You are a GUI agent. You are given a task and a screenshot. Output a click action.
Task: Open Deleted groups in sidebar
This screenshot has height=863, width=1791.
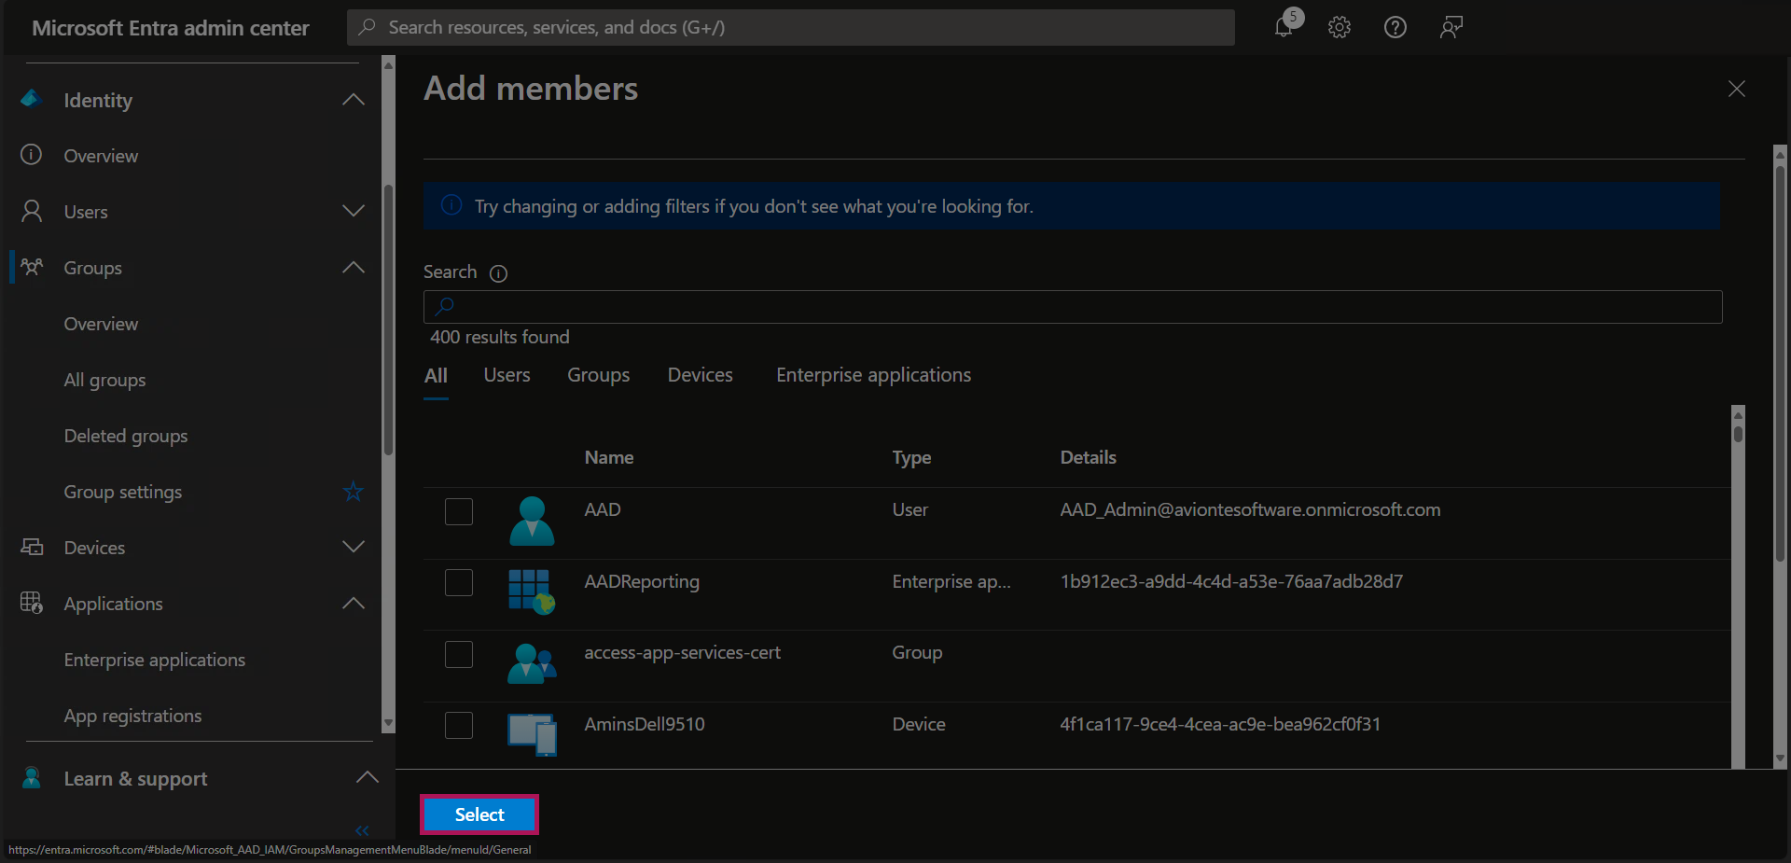point(126,436)
